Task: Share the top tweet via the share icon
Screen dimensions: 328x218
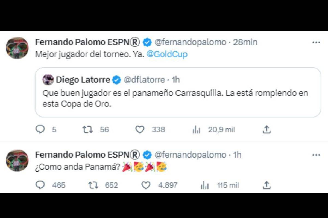Action: (266, 129)
